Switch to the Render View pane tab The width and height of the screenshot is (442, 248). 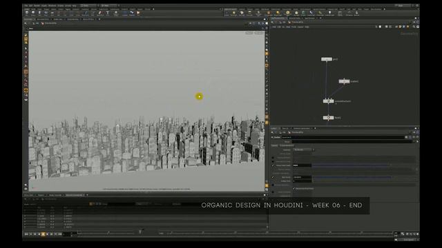tap(58, 19)
